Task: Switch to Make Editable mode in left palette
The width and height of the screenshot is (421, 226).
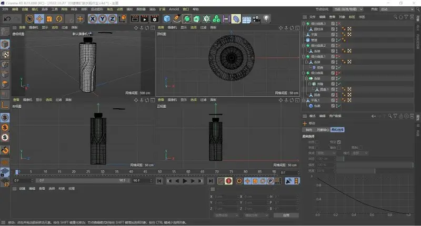Action: tap(5, 32)
